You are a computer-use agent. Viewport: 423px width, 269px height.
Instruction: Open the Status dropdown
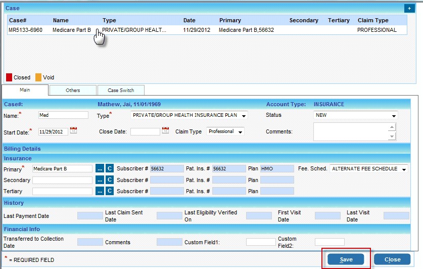click(x=394, y=115)
